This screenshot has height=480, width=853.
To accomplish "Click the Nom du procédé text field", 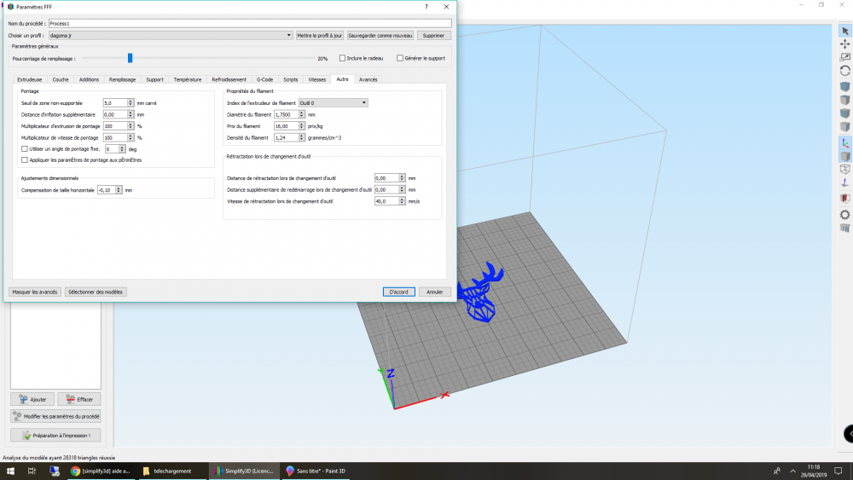I will [250, 23].
